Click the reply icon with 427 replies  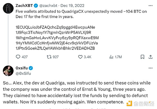pos(18,57)
